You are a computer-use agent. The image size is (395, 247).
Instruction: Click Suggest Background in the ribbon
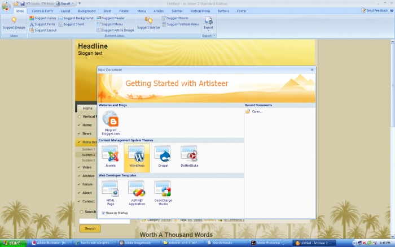click(76, 18)
